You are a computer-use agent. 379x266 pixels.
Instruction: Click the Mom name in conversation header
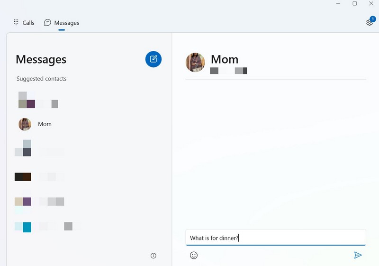click(225, 59)
